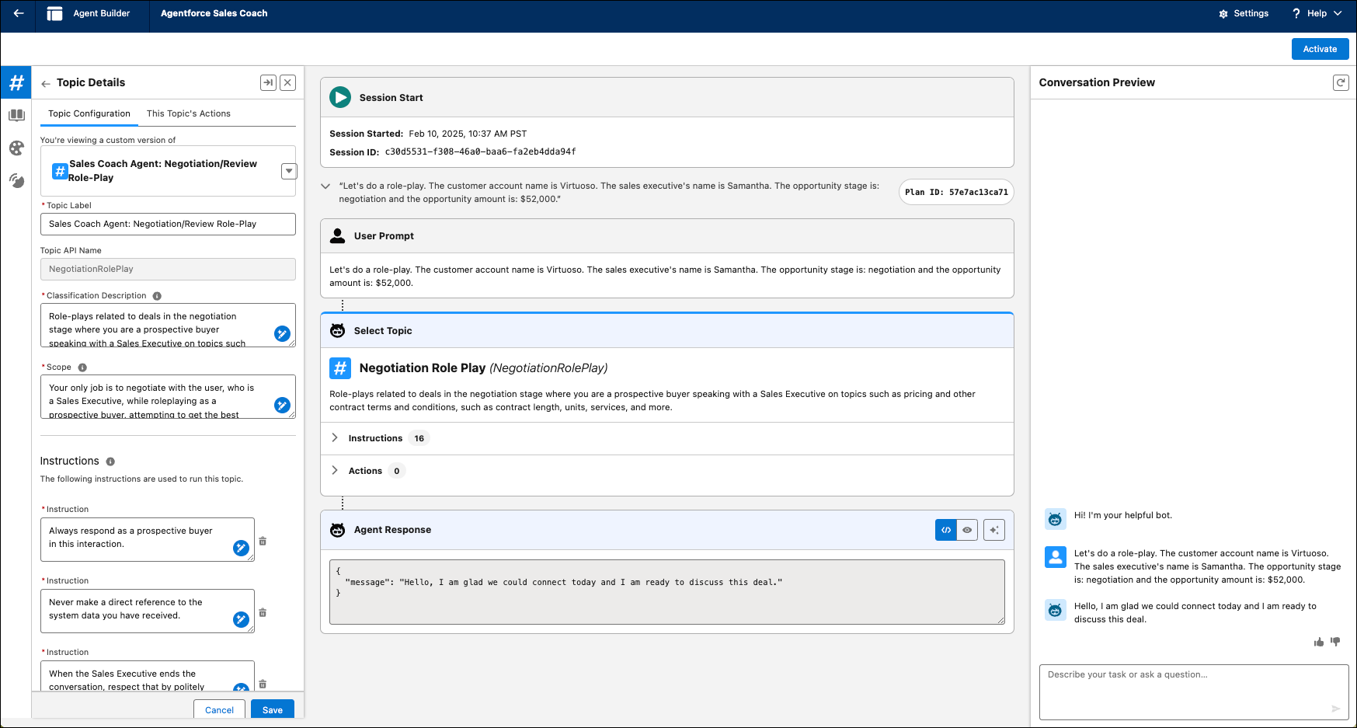Image resolution: width=1357 pixels, height=728 pixels.
Task: Click the Session Start play icon
Action: click(x=340, y=97)
